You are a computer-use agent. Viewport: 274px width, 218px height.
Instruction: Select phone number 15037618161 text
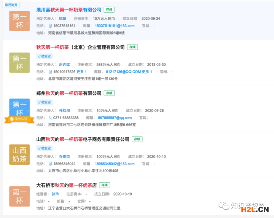point(64,26)
